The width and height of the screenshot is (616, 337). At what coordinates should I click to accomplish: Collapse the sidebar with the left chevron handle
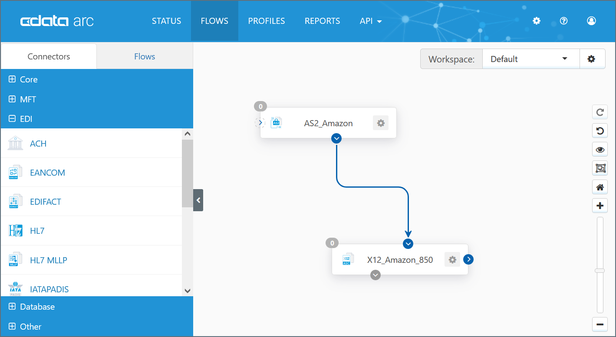pyautogui.click(x=198, y=200)
